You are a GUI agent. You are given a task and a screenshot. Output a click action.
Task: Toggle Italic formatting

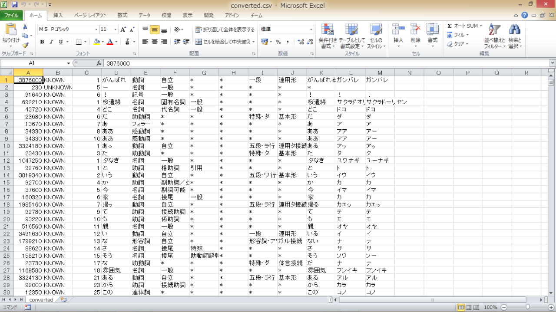tap(51, 42)
